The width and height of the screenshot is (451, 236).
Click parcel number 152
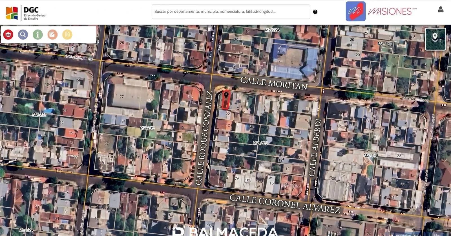[297, 186]
